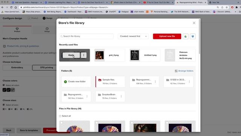Open options for the 130 files folder
The height and width of the screenshot is (136, 241).
[x=87, y=96]
